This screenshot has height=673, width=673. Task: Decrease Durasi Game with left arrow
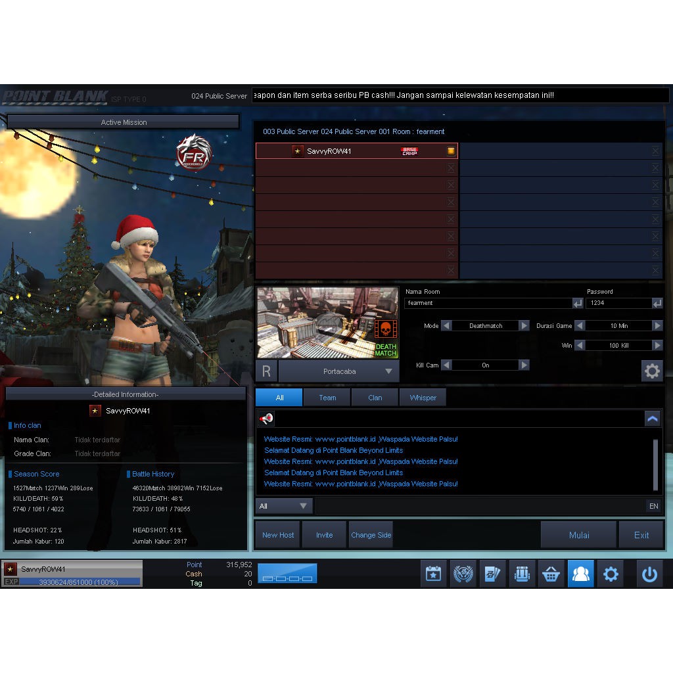tap(580, 325)
